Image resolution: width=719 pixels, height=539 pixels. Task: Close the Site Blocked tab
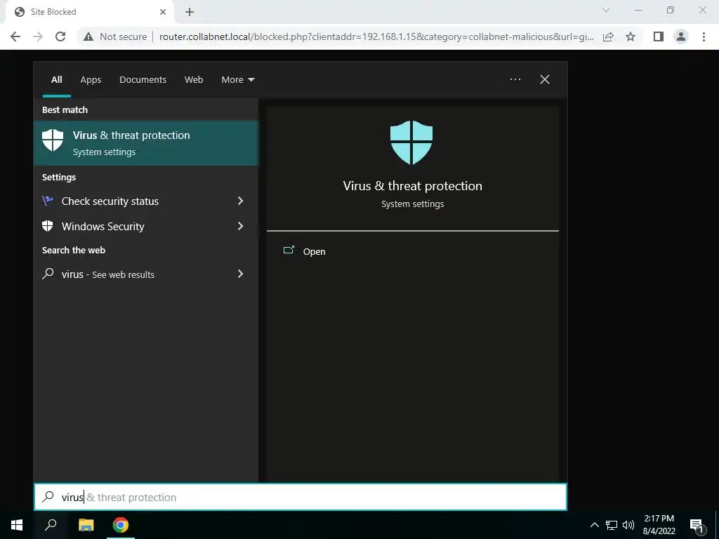(x=163, y=12)
